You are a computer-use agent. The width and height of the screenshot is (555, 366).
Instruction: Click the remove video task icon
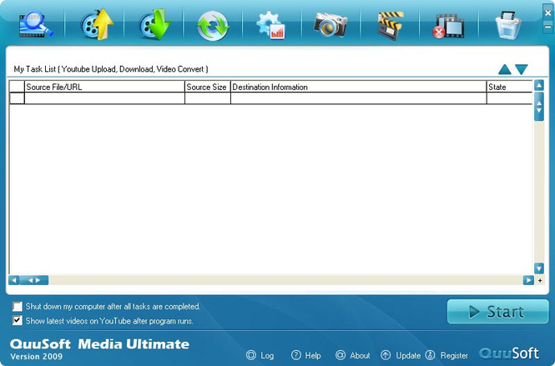click(448, 26)
